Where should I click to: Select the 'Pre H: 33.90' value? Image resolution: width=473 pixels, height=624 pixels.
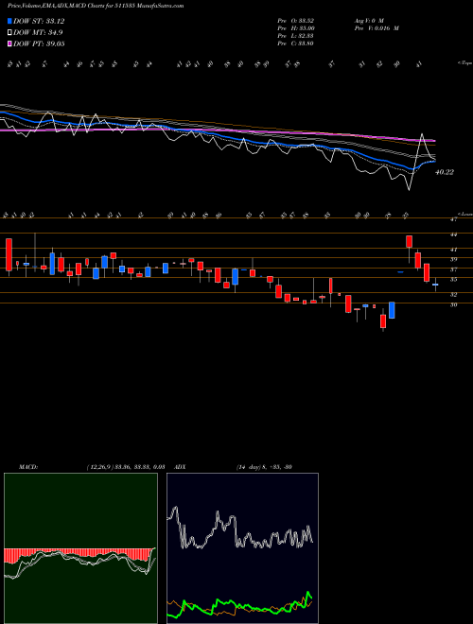pyautogui.click(x=295, y=28)
